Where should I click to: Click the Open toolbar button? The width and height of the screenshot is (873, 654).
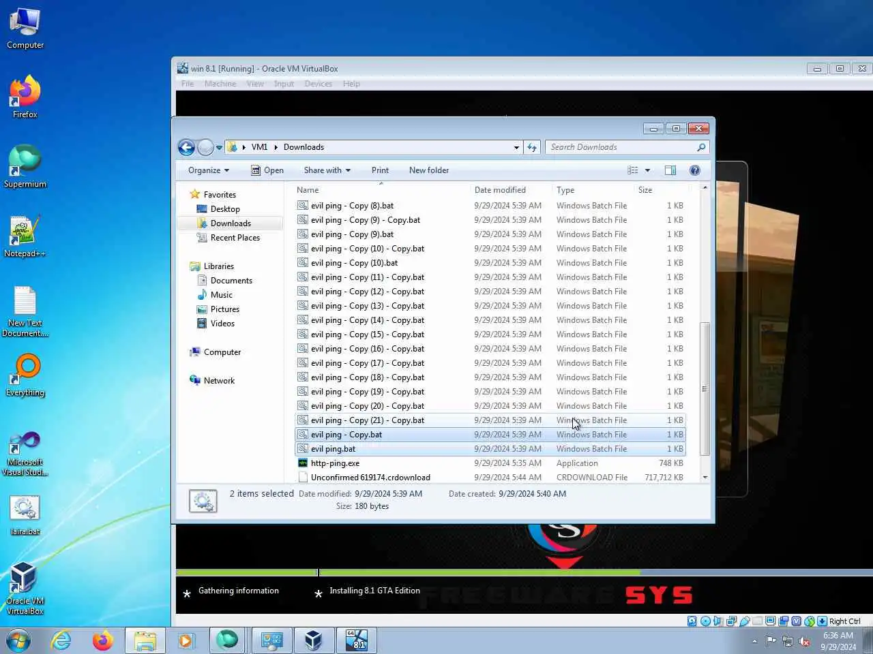(267, 170)
